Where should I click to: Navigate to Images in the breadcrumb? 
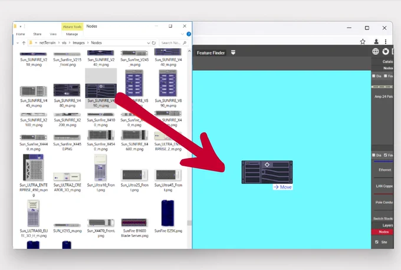[x=78, y=42]
